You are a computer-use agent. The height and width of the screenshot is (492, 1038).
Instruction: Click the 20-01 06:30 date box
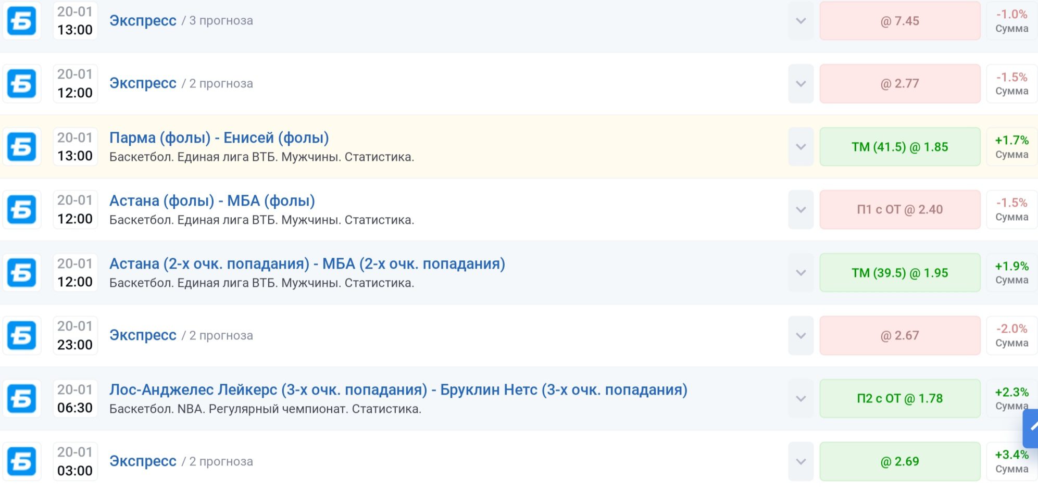(75, 399)
